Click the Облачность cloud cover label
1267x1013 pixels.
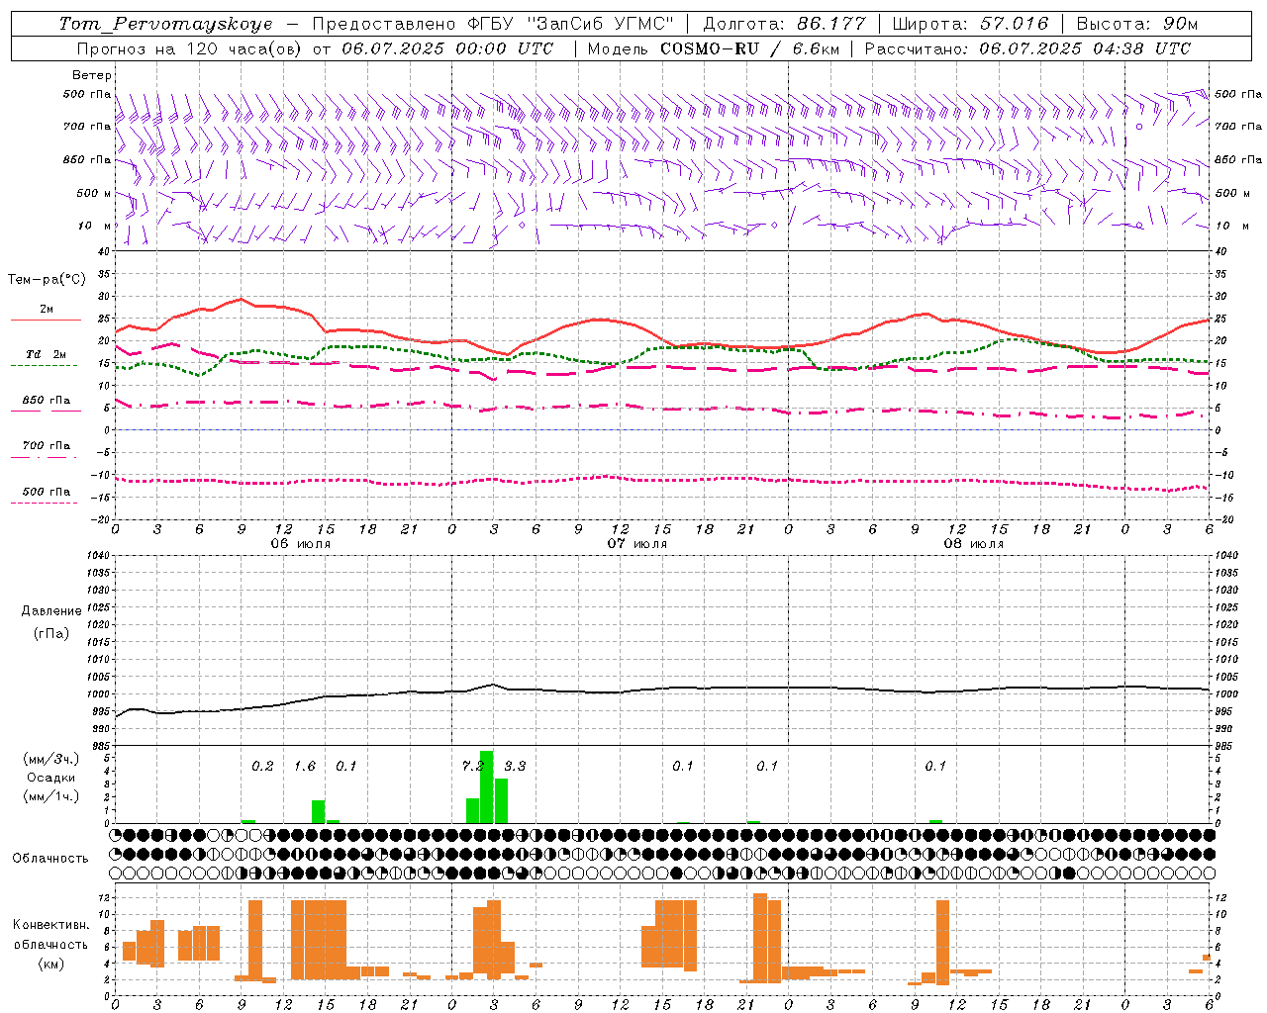coord(50,858)
